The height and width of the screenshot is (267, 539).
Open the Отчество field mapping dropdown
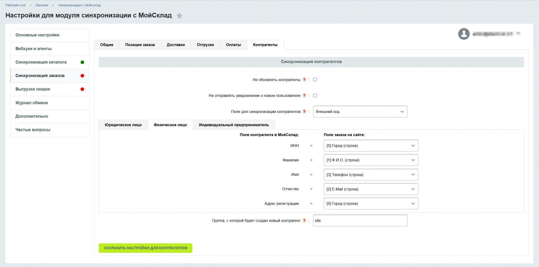click(x=371, y=189)
